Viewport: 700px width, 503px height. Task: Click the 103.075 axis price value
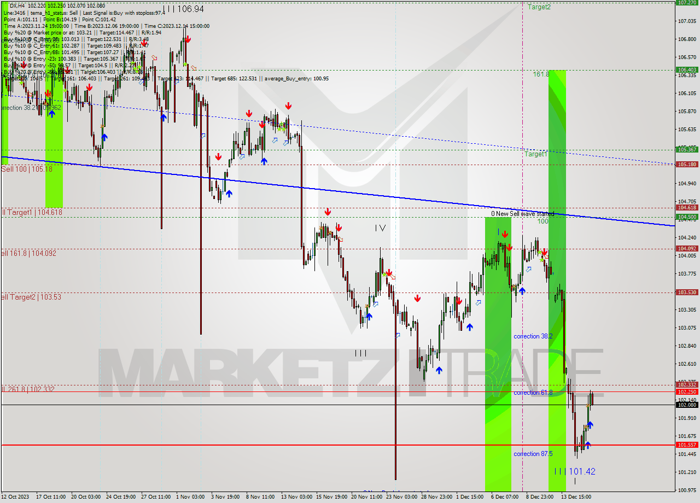click(x=687, y=327)
